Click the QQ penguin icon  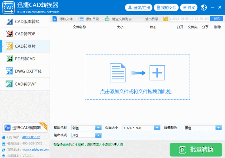tap(4, 137)
